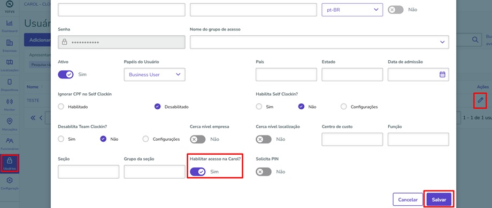
Task: Open Nome do grupo de acesso dropdown
Action: [x=319, y=42]
